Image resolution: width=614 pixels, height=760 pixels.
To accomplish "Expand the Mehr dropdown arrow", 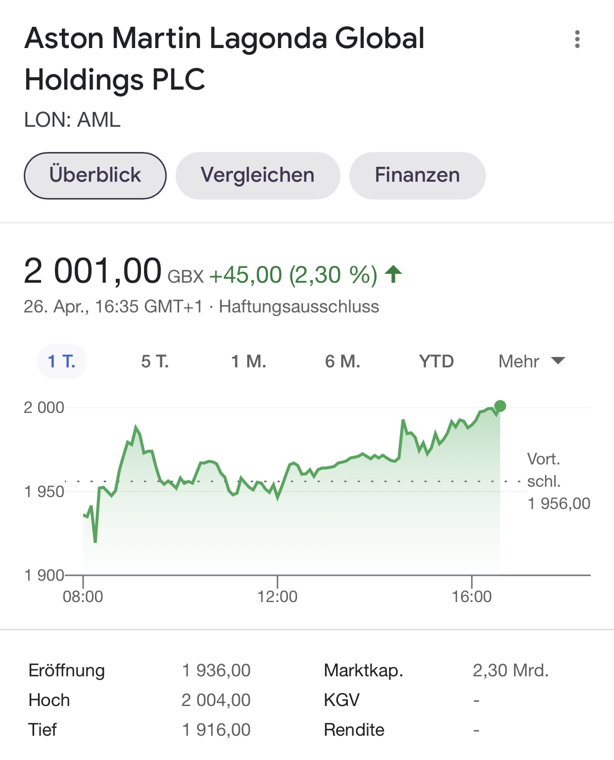I will coord(558,360).
